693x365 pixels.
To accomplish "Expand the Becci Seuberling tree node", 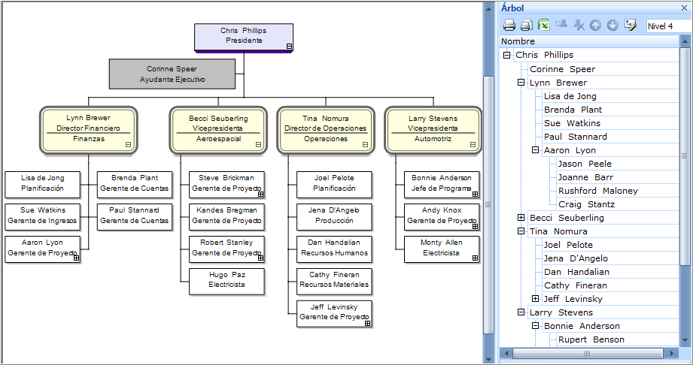I will (x=521, y=218).
